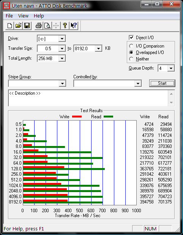Viewport: 183px width, 235px height.
Task: Activate the context help arrow icon
Action: pos(74,25)
